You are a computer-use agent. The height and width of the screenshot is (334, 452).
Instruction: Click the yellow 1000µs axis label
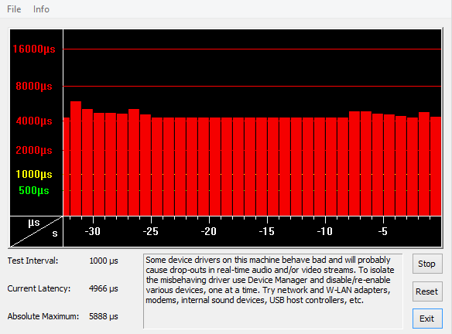coord(34,174)
